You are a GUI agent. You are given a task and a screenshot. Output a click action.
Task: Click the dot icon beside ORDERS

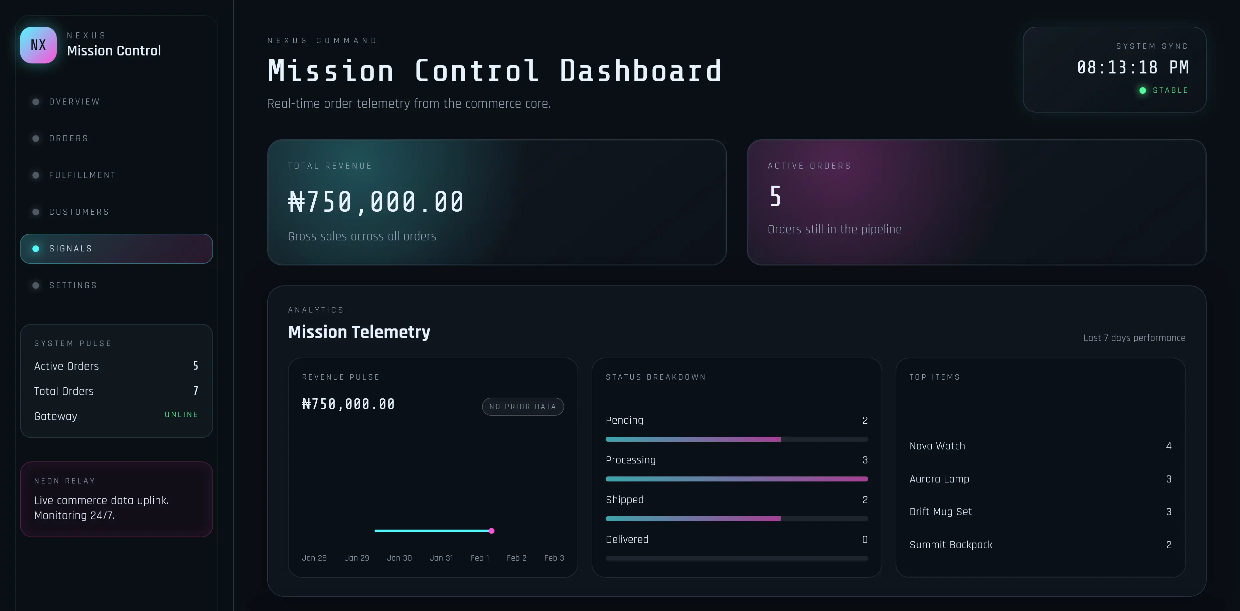click(x=36, y=139)
